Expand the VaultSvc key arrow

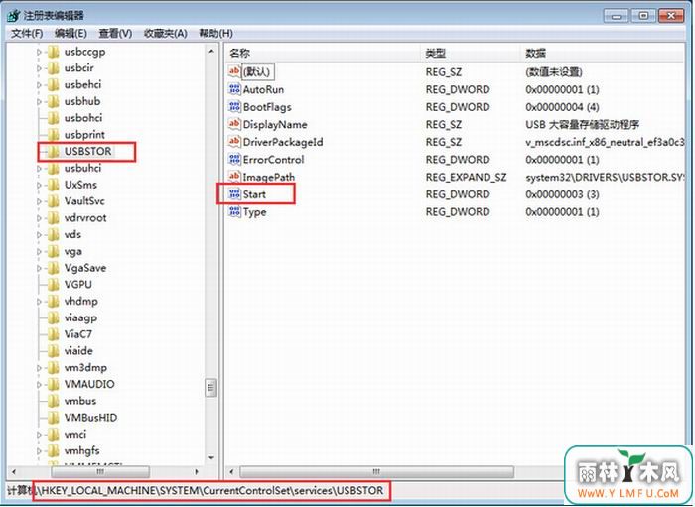(39, 202)
